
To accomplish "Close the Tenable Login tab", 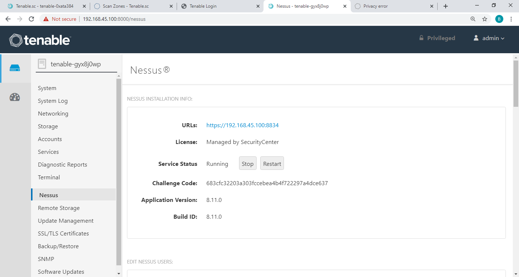I will (x=258, y=6).
